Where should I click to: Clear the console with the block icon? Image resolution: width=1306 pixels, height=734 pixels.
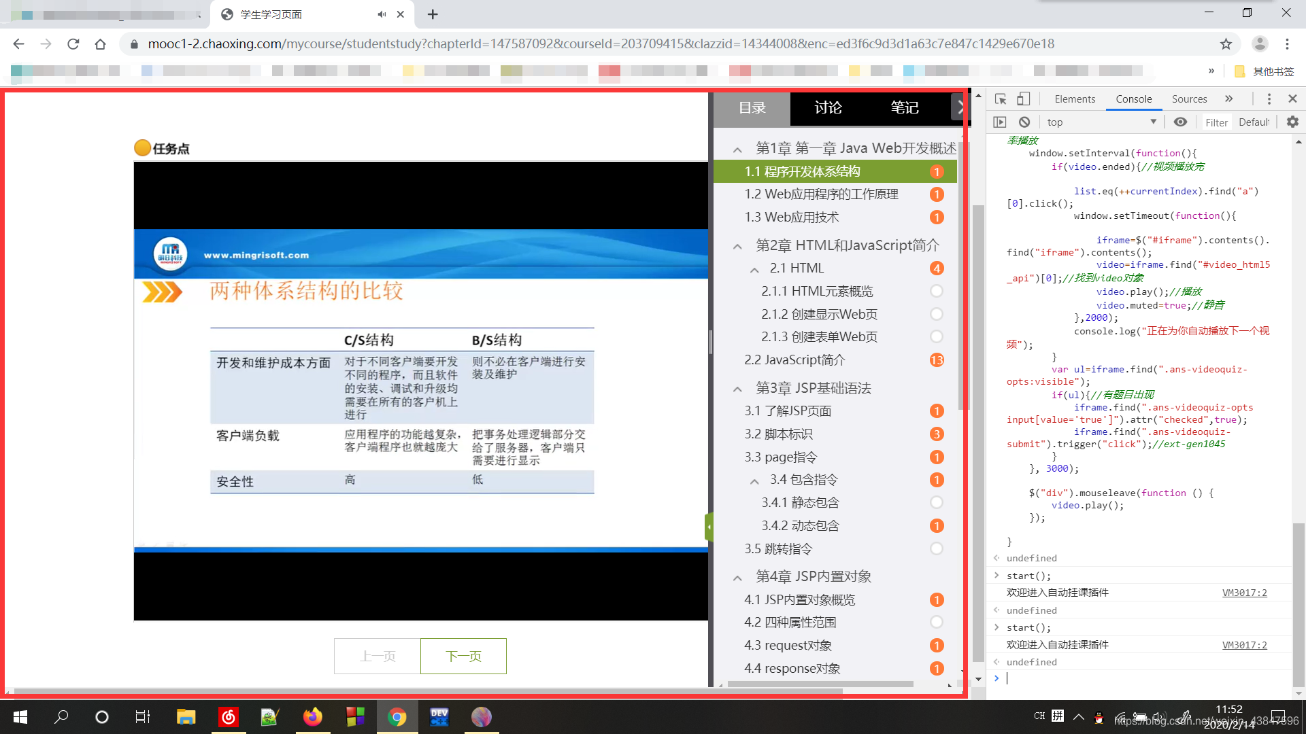click(x=1024, y=122)
